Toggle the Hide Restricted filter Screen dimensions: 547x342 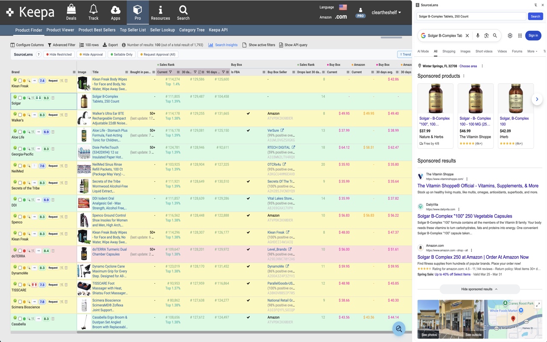coord(59,55)
